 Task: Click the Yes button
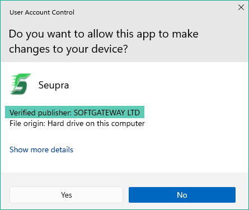[x=66, y=195]
